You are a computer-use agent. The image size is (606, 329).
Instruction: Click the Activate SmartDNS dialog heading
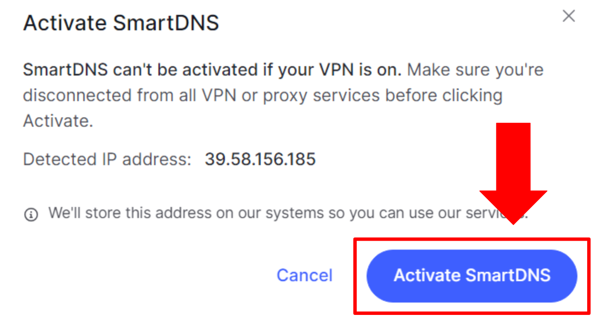pyautogui.click(x=121, y=23)
